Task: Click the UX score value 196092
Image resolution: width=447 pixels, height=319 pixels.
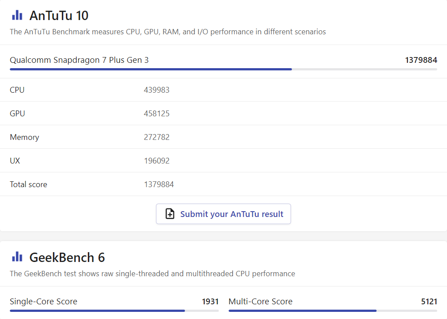Action: pos(156,161)
